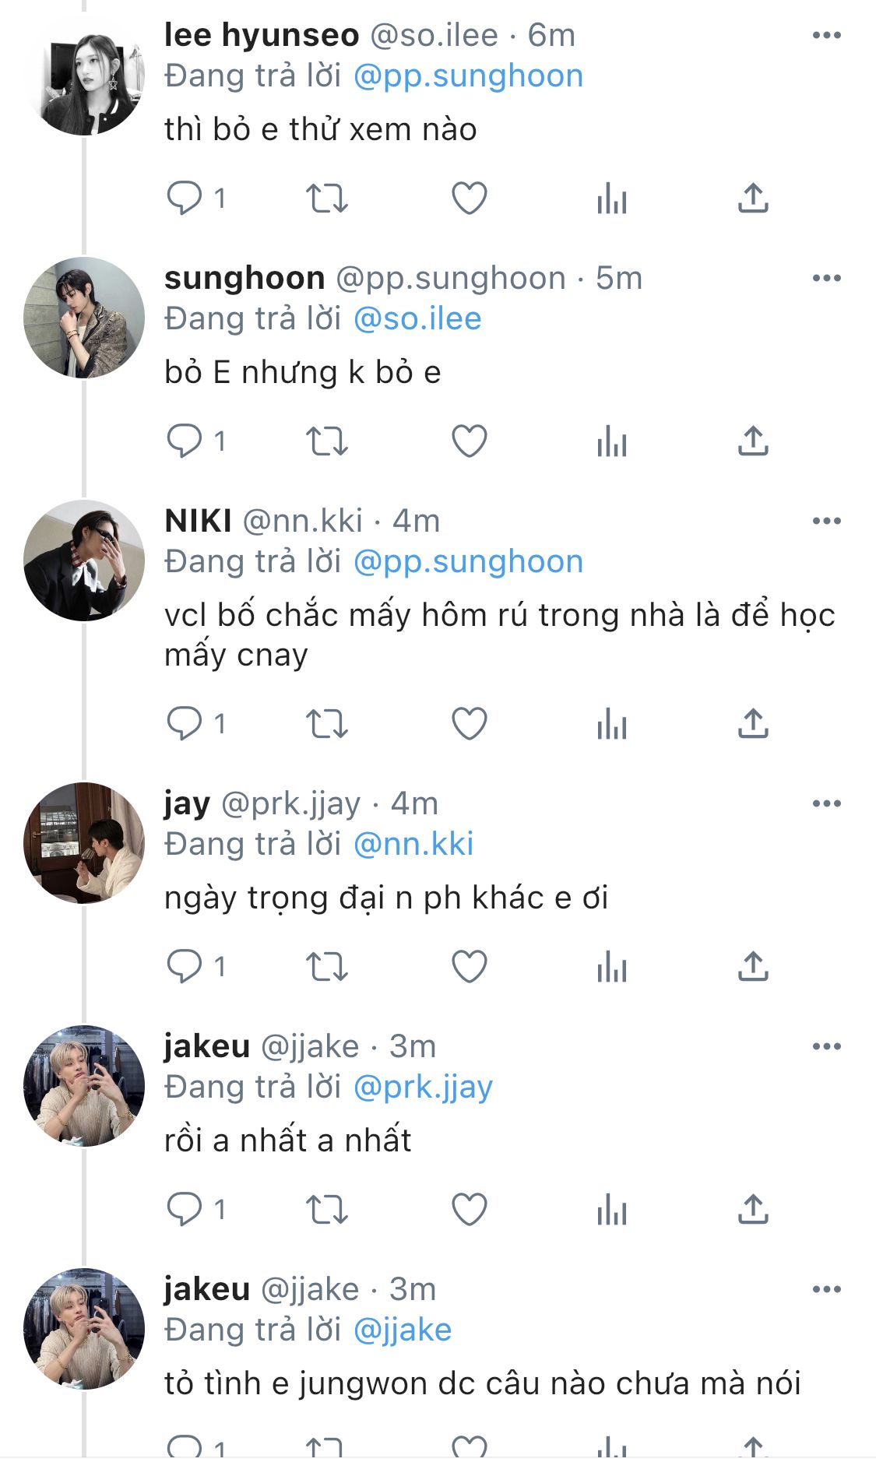The width and height of the screenshot is (876, 1462).
Task: Open the @prk.jjay mention in jakeu's tweet
Action: 423,1088
